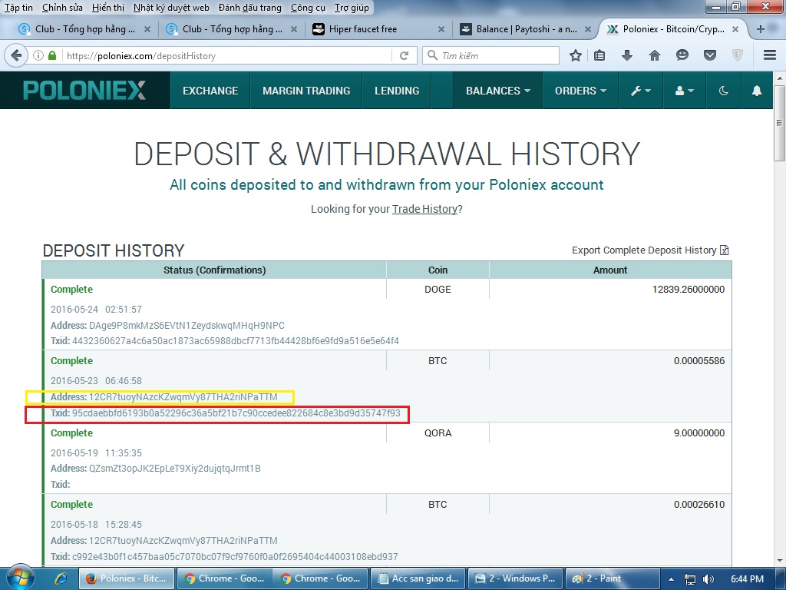Image resolution: width=786 pixels, height=590 pixels.
Task: Click DOGE deposit Txid hash
Action: coord(236,341)
